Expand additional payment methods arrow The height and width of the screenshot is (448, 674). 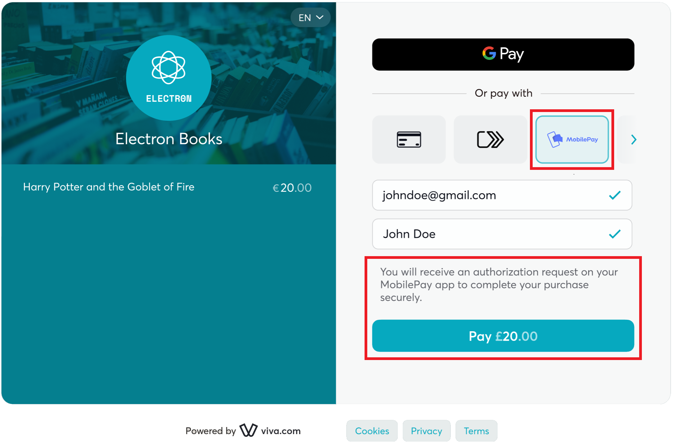tap(634, 139)
